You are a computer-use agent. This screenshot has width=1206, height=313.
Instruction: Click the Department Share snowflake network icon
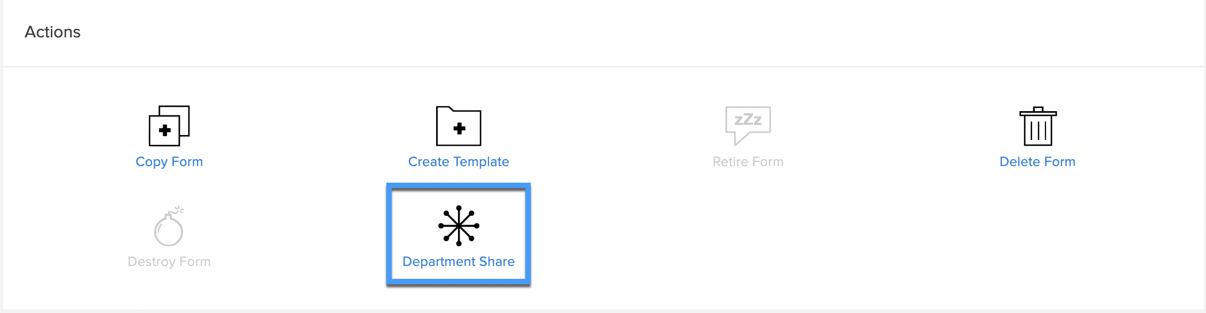tap(459, 225)
